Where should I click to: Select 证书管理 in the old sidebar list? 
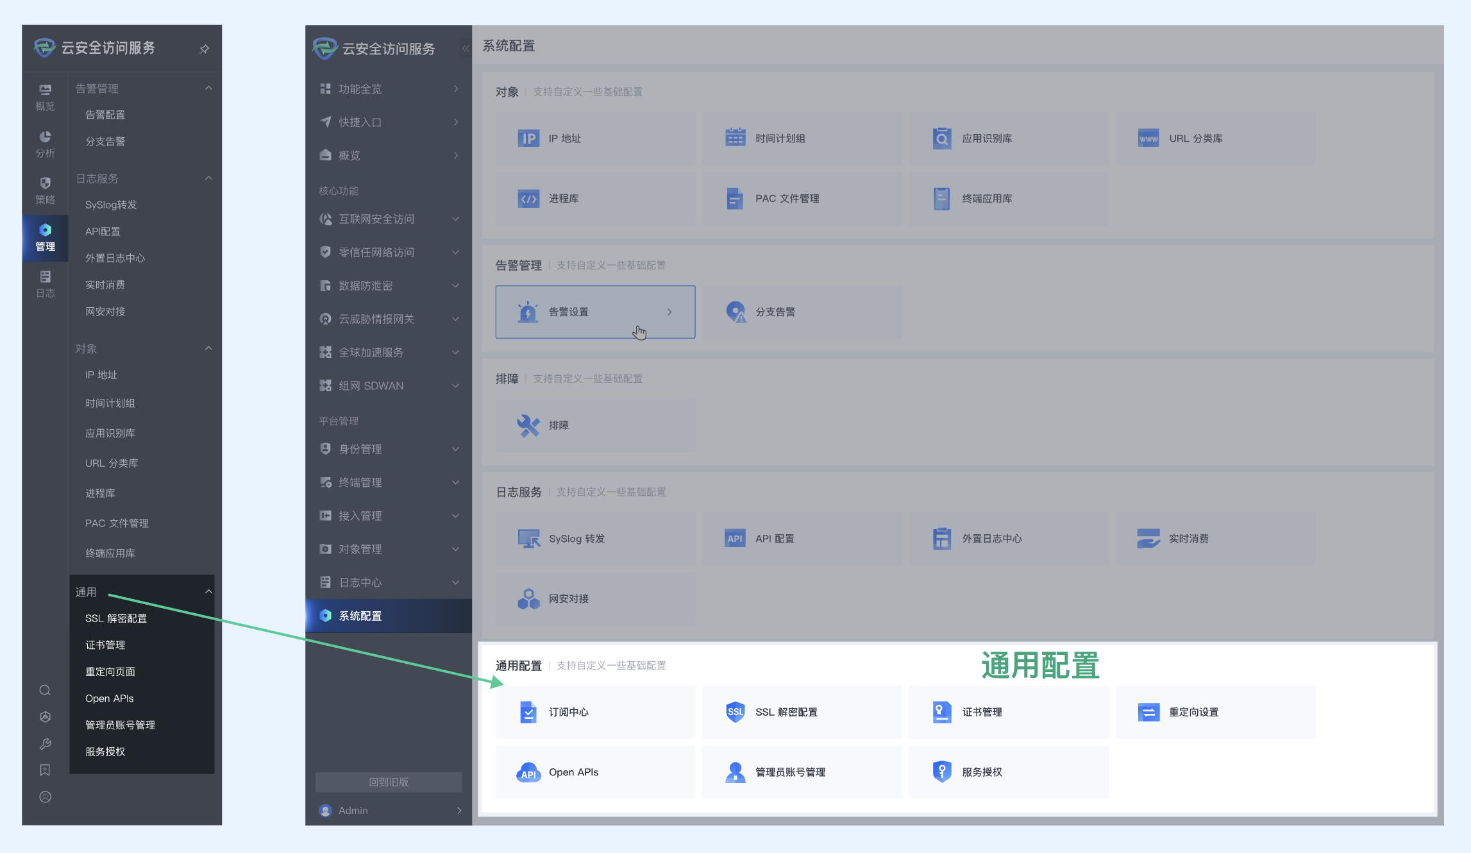[x=105, y=645]
